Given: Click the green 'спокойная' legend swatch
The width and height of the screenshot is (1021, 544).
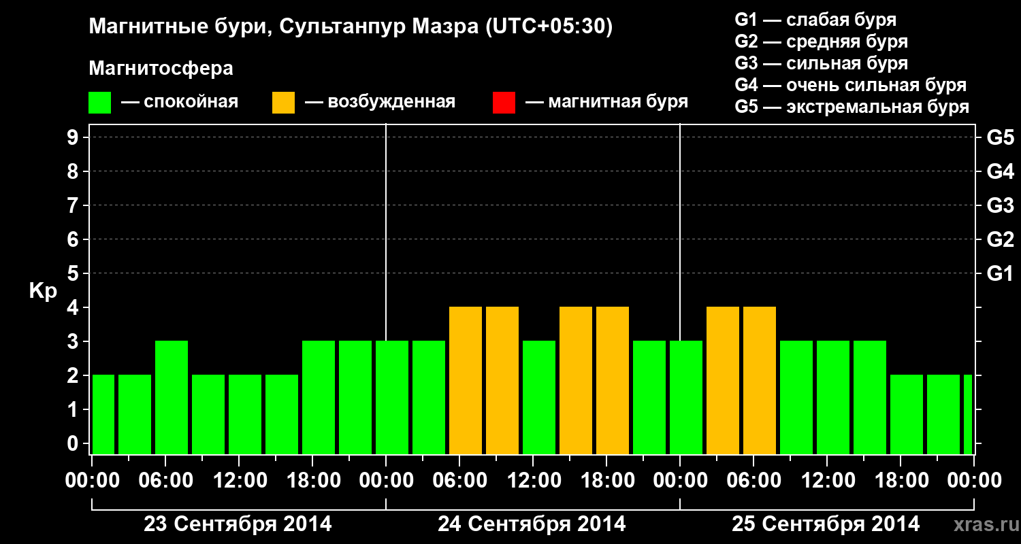Looking at the screenshot, I should 100,103.
